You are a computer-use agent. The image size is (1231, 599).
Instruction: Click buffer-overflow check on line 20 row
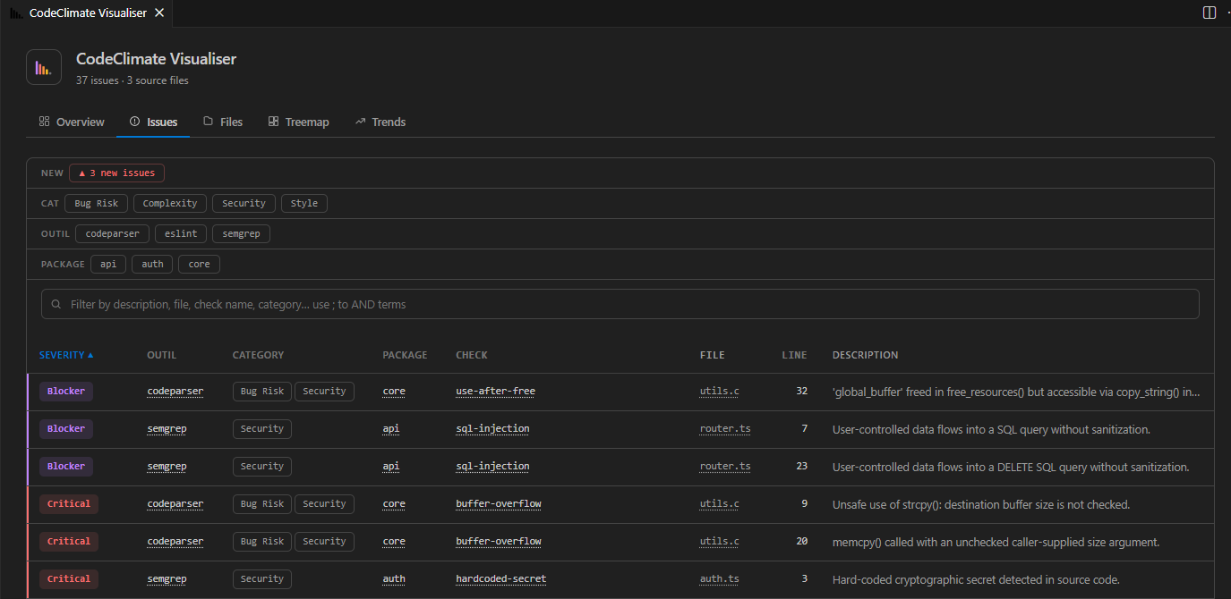(499, 542)
